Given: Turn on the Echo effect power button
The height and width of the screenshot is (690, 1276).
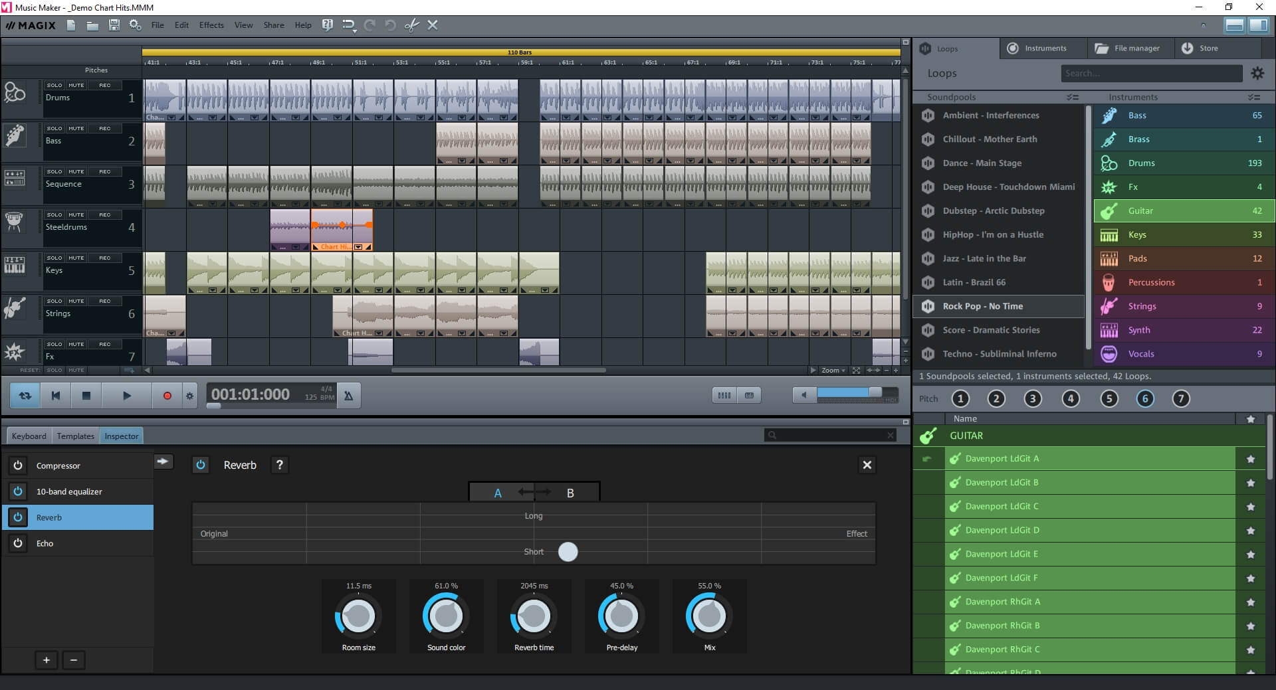Looking at the screenshot, I should pos(18,543).
